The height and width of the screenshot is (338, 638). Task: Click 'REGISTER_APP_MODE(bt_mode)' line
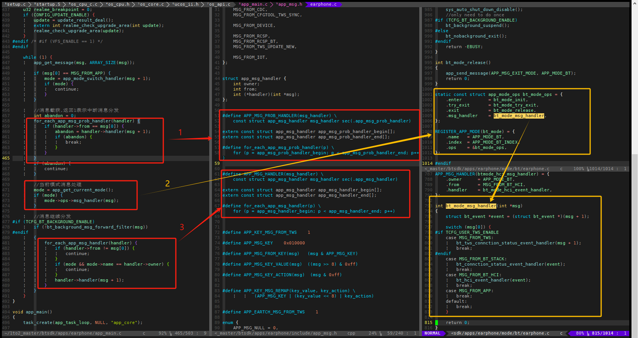pyautogui.click(x=475, y=131)
